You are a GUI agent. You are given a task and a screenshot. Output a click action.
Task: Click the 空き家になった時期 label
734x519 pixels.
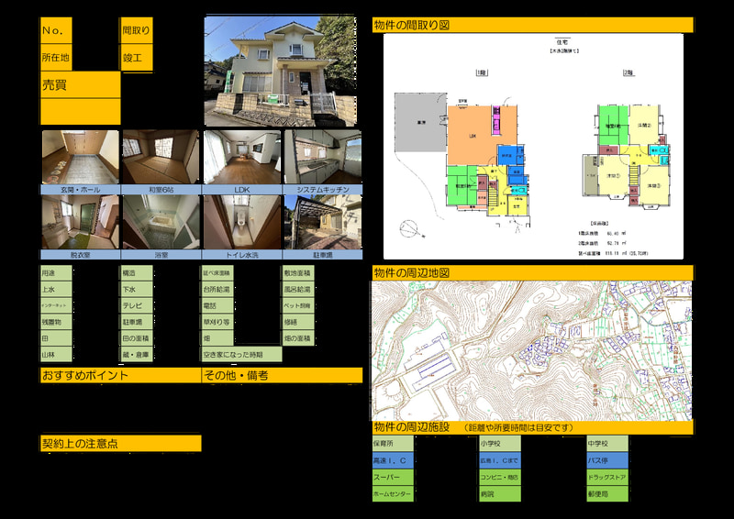coord(241,354)
